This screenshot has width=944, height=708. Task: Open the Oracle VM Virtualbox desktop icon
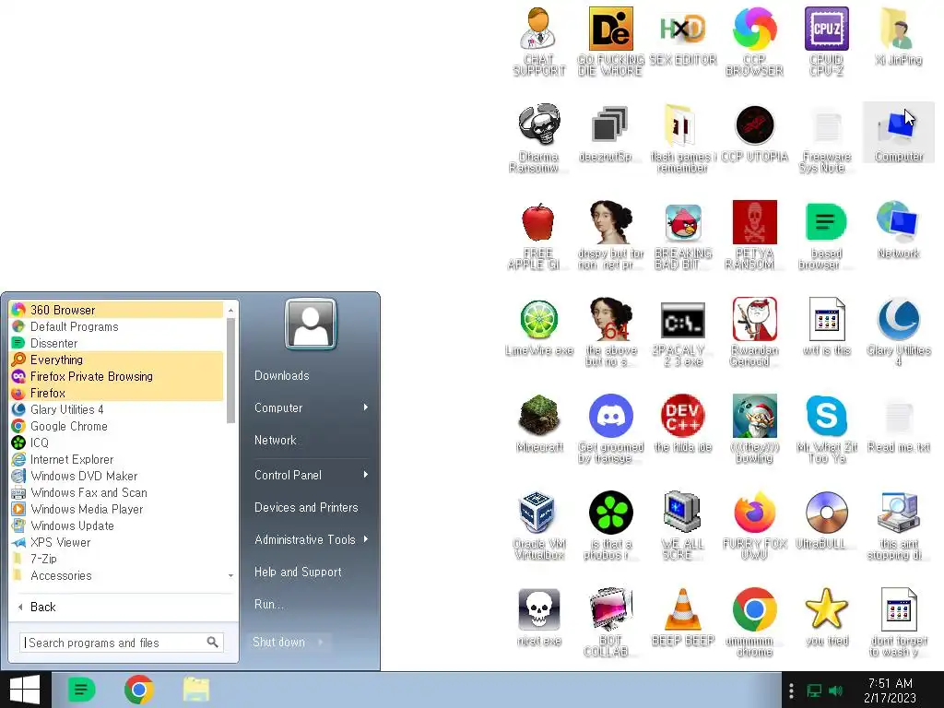[x=538, y=526]
